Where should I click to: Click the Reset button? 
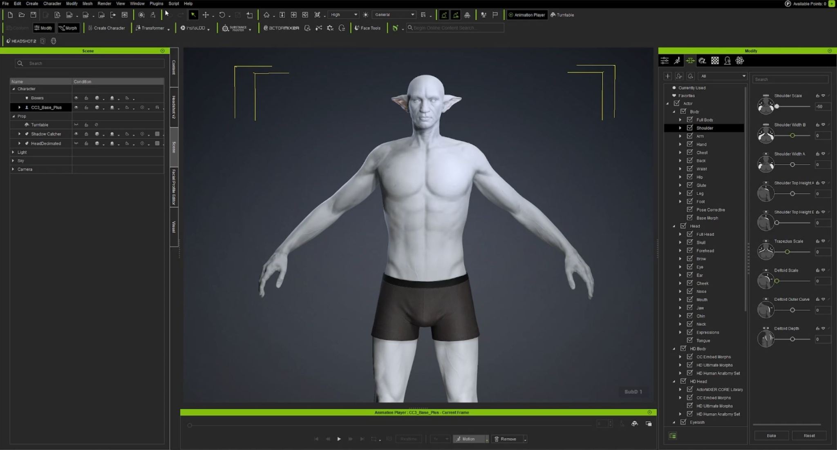click(x=809, y=436)
